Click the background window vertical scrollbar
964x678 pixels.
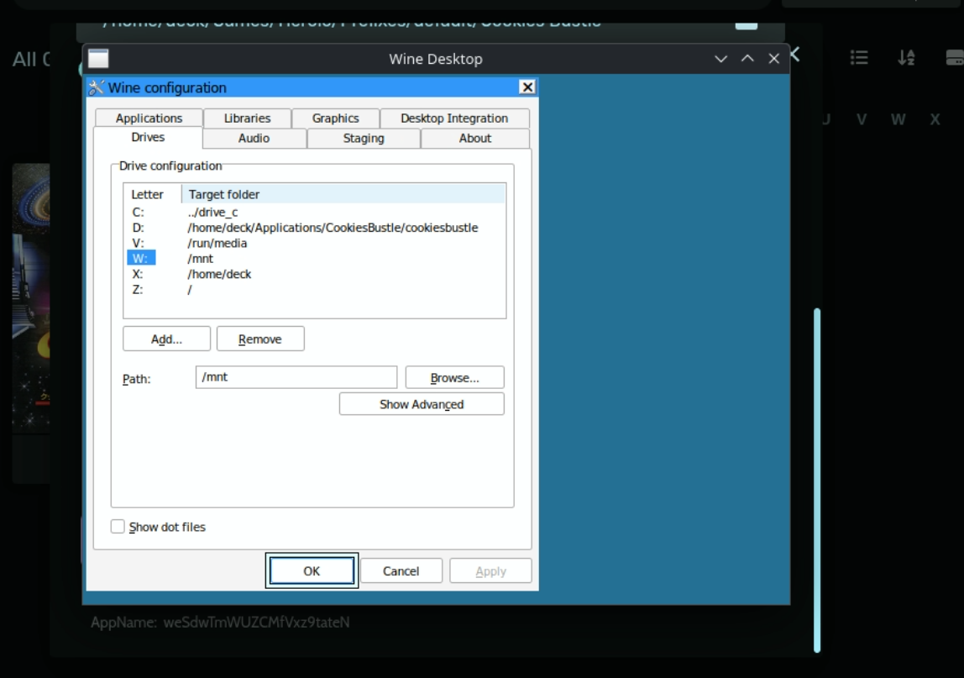(x=817, y=480)
